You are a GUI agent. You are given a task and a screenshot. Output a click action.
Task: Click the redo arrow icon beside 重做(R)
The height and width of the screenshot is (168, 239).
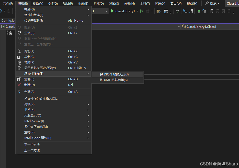click(x=19, y=33)
